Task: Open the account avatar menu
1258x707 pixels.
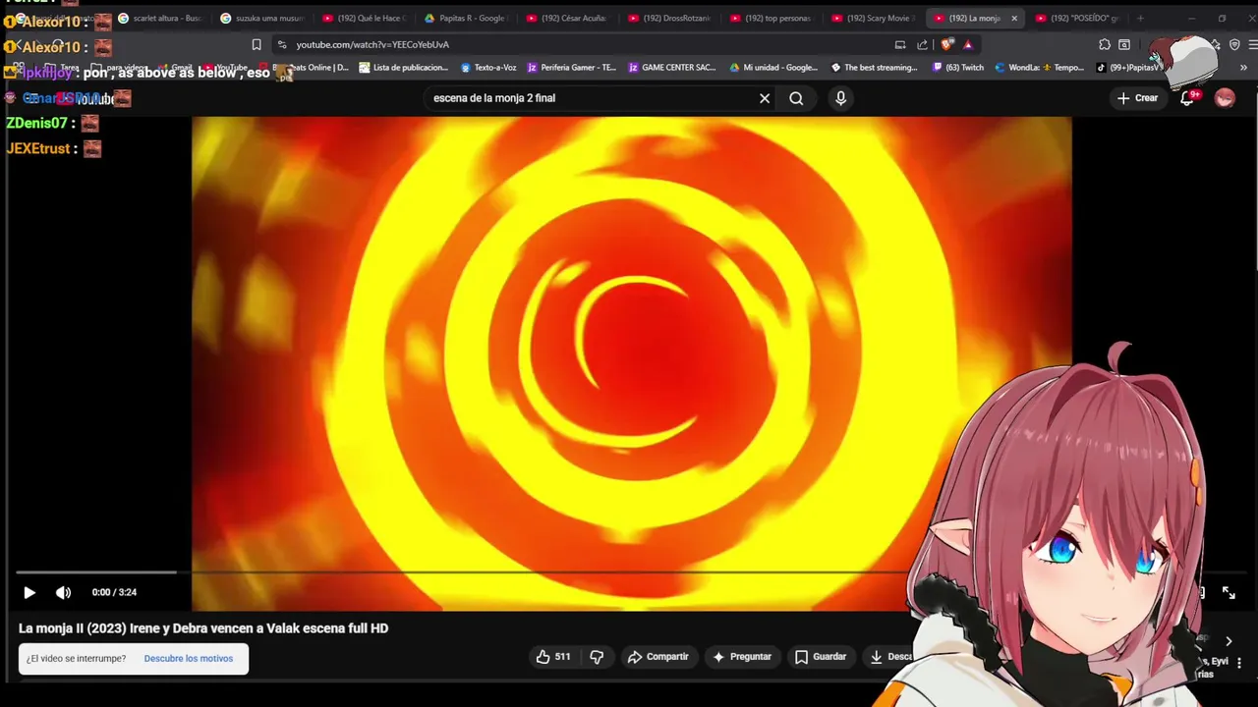Action: point(1225,98)
